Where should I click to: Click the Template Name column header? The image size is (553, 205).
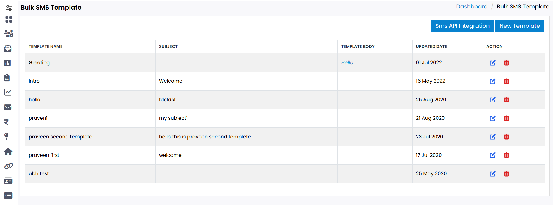point(46,46)
